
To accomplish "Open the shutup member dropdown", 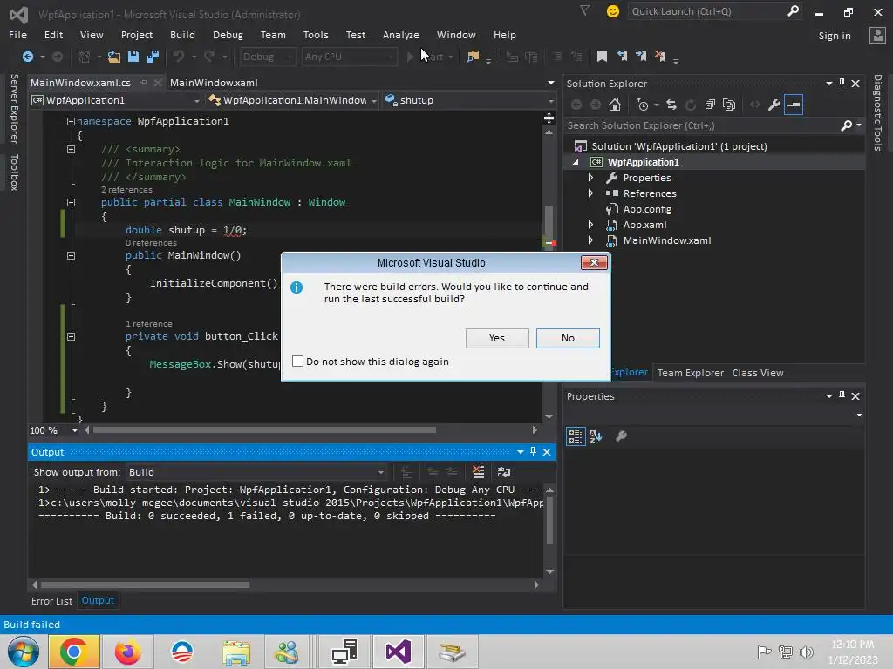I will 469,100.
